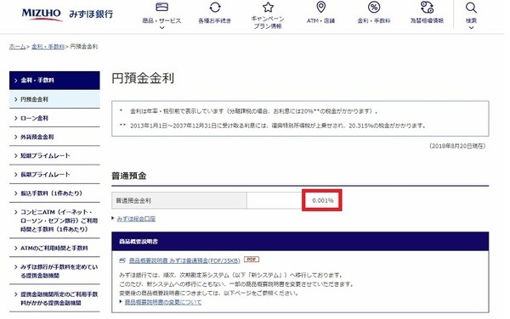Select 金利・手数料 sidebar header
Image resolution: width=510 pixels, height=319 pixels.
54,80
